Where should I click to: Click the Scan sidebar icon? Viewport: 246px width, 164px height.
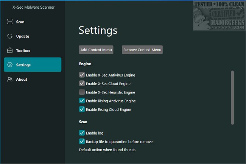(10, 21)
